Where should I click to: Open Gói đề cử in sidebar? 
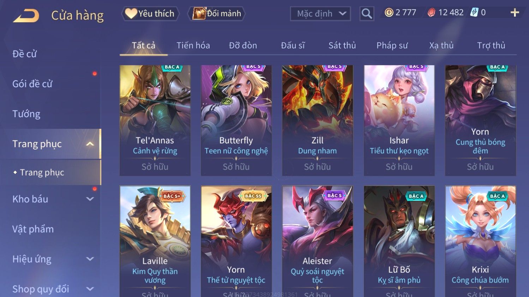(32, 84)
